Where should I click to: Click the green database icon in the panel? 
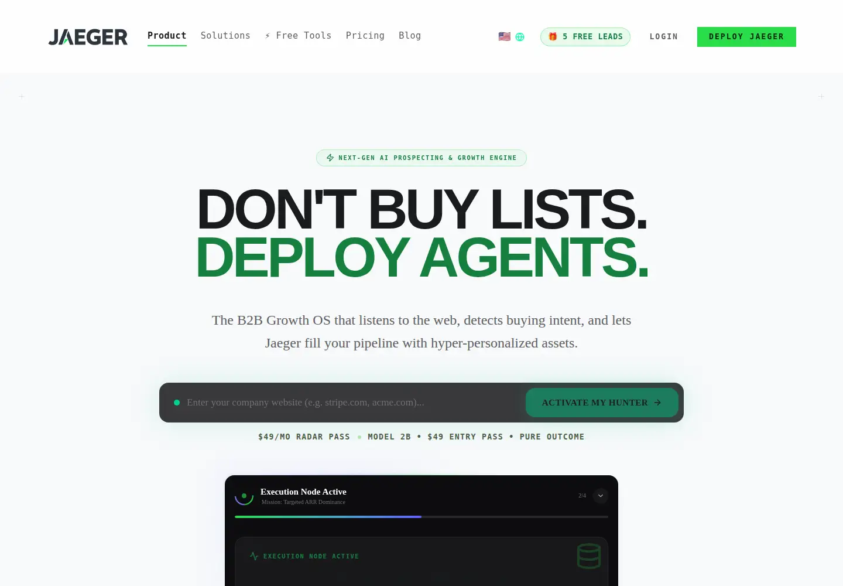coord(589,556)
